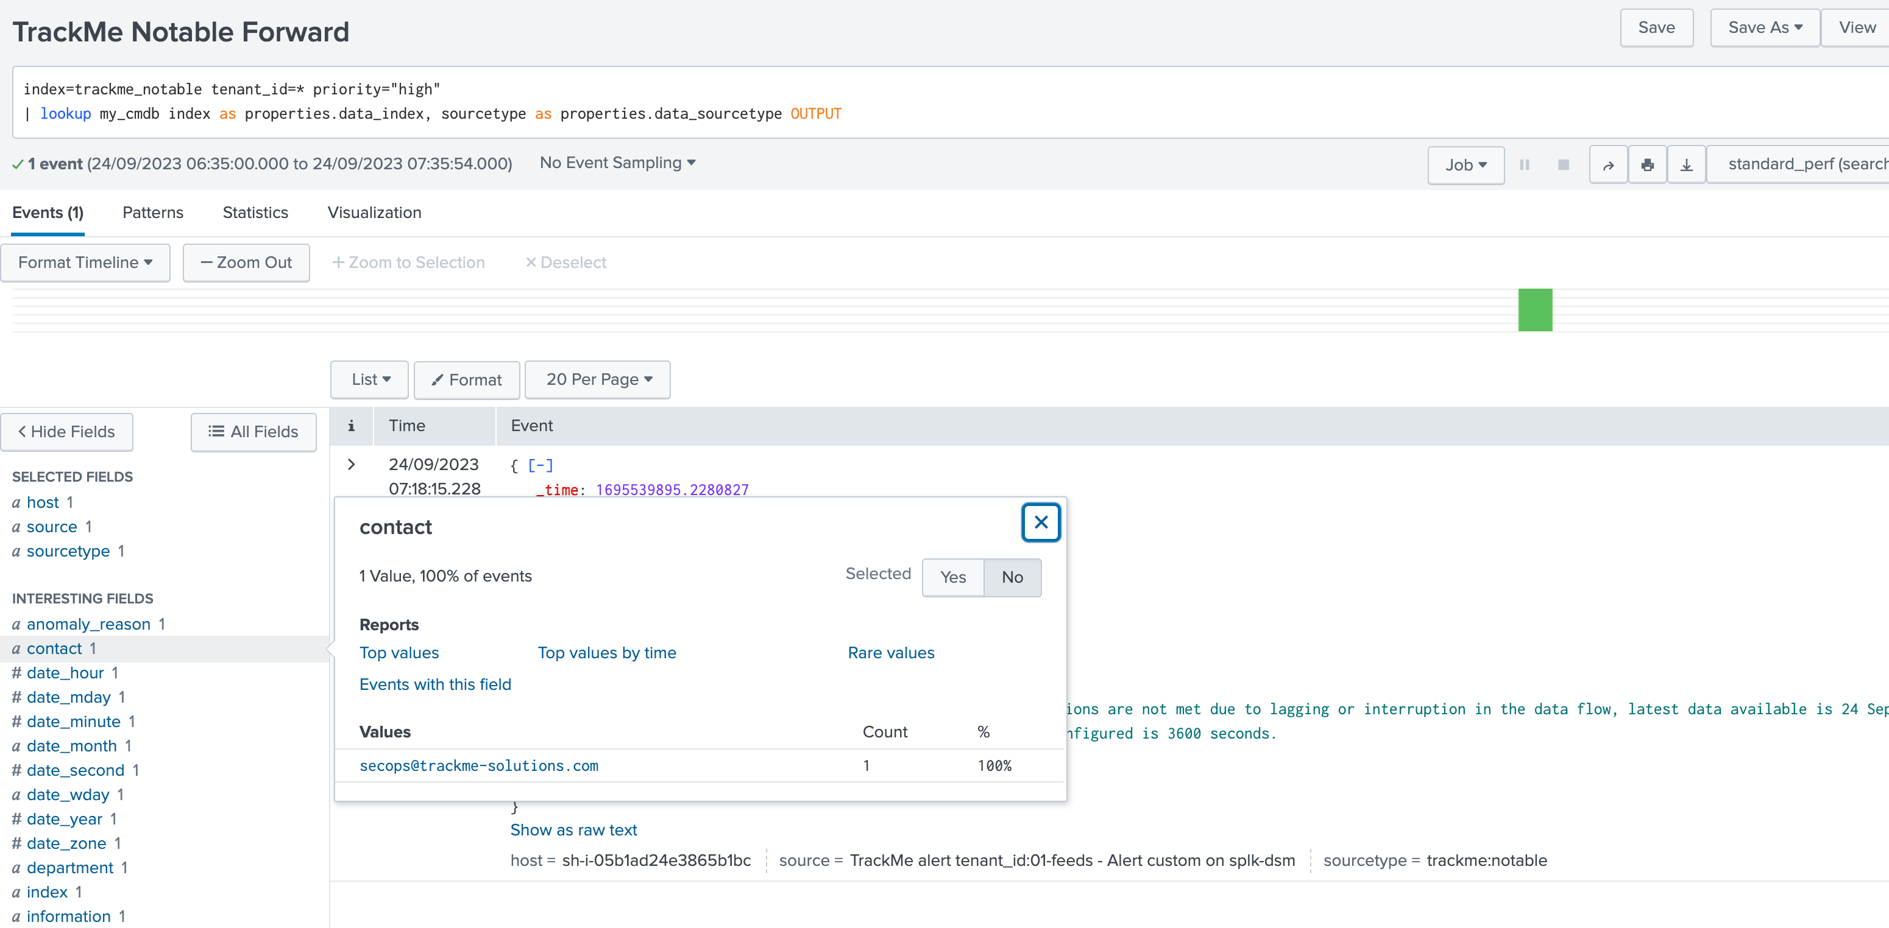This screenshot has width=1889, height=928.
Task: Open the department field
Action: tap(69, 867)
